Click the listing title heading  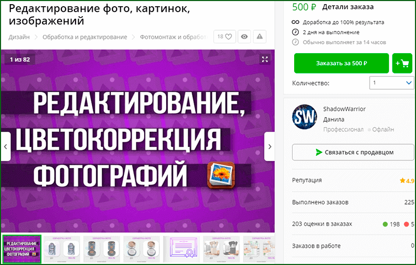click(x=99, y=15)
